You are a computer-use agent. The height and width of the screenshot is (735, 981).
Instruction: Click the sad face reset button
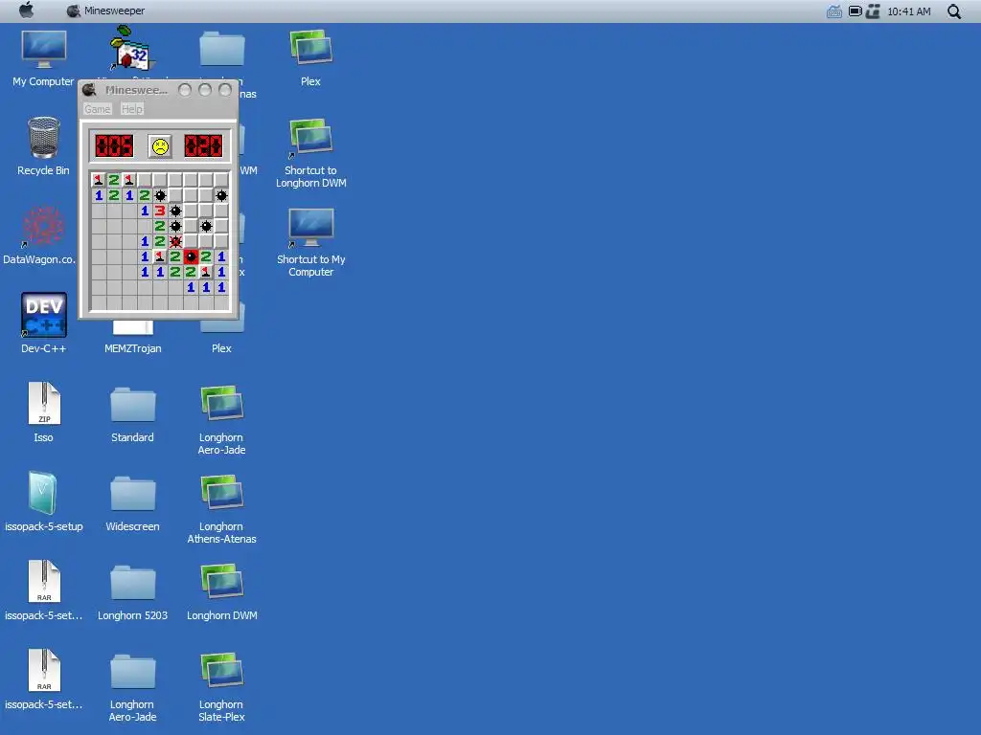160,146
